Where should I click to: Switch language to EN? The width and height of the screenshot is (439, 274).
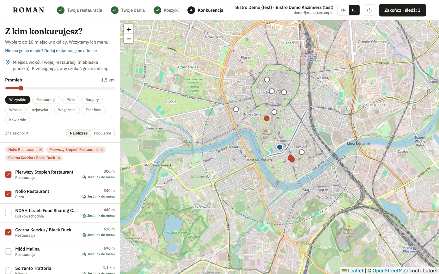[x=343, y=10]
